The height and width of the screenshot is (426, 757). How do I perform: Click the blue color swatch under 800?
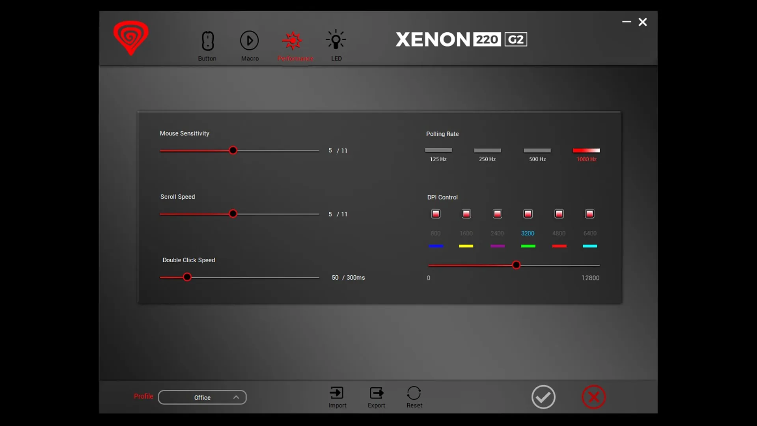436,246
